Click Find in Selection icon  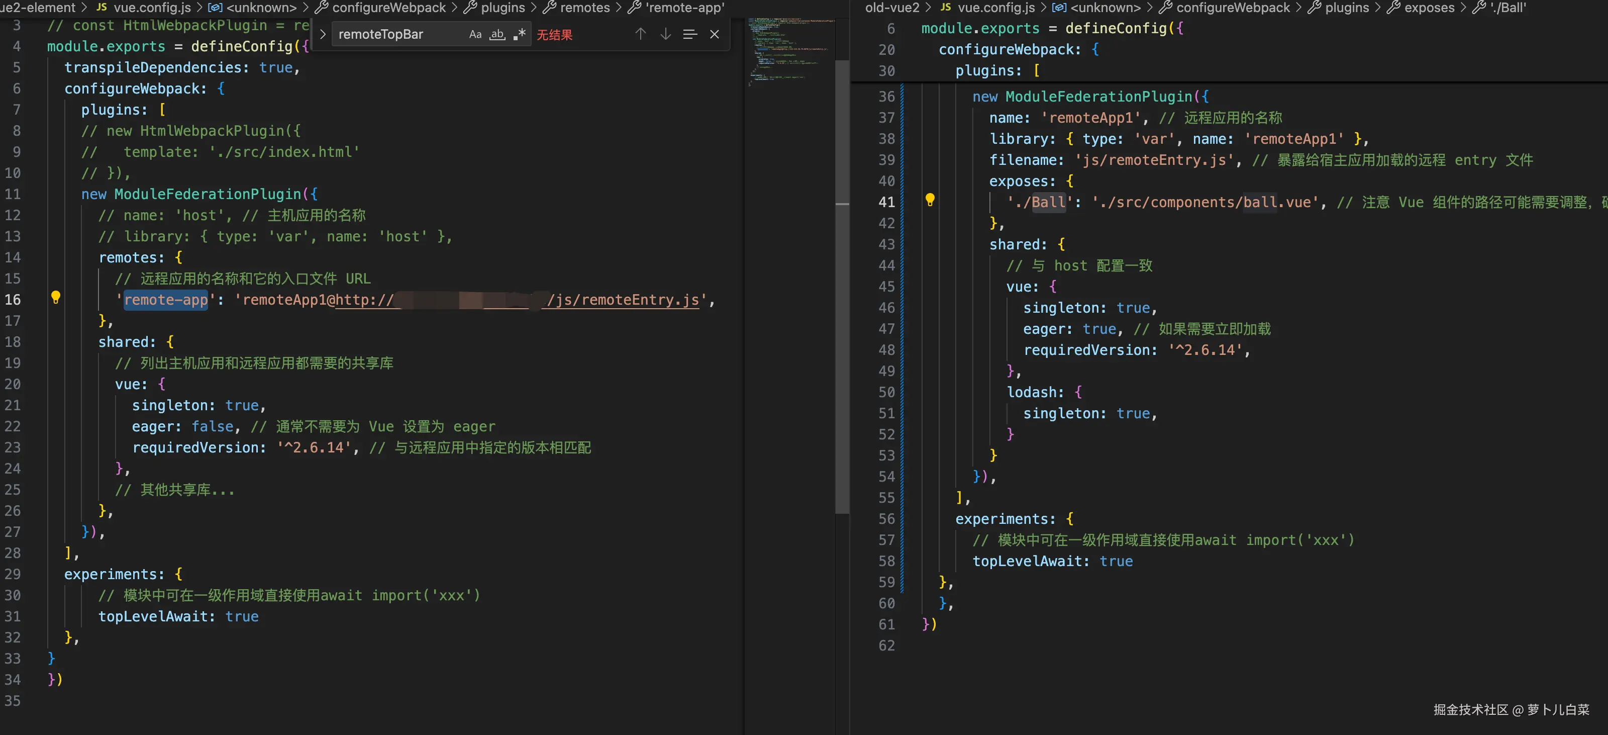[690, 34]
